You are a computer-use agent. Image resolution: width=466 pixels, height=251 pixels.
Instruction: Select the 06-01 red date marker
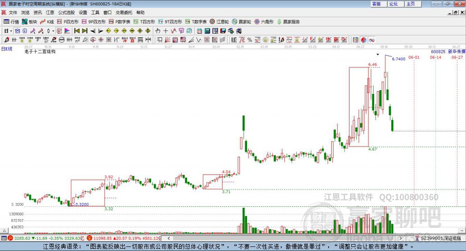[414, 57]
